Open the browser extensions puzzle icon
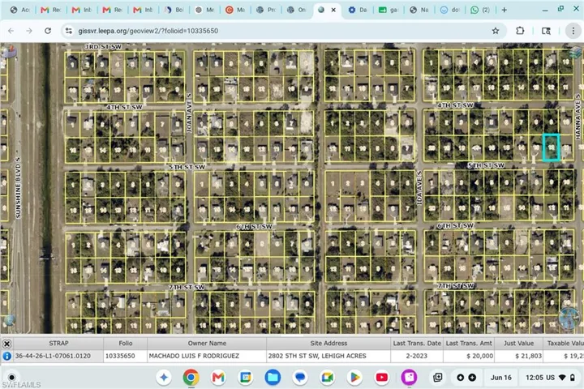The height and width of the screenshot is (389, 584). click(x=520, y=31)
